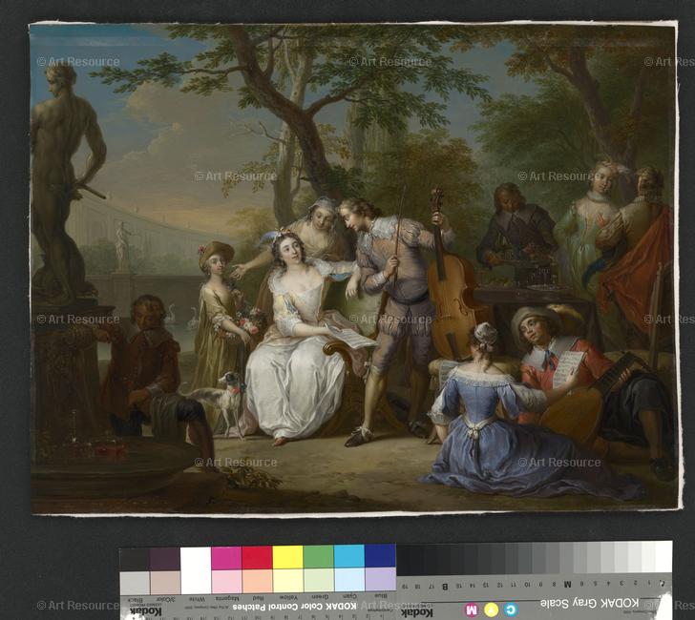Click the bold 'B' gray scale marker
Image resolution: width=695 pixels, height=620 pixels.
click(445, 587)
